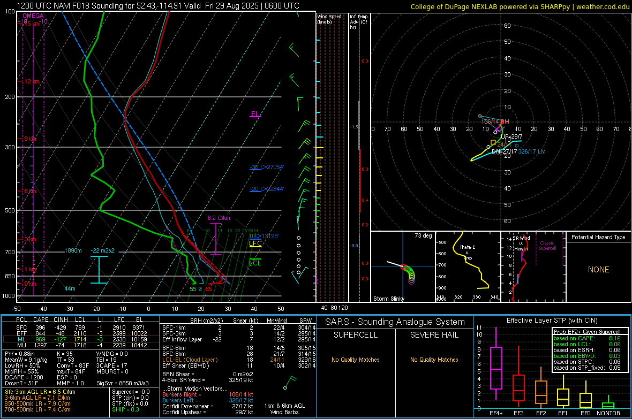
Task: Click the green LCL marker label
Action: 255,263
